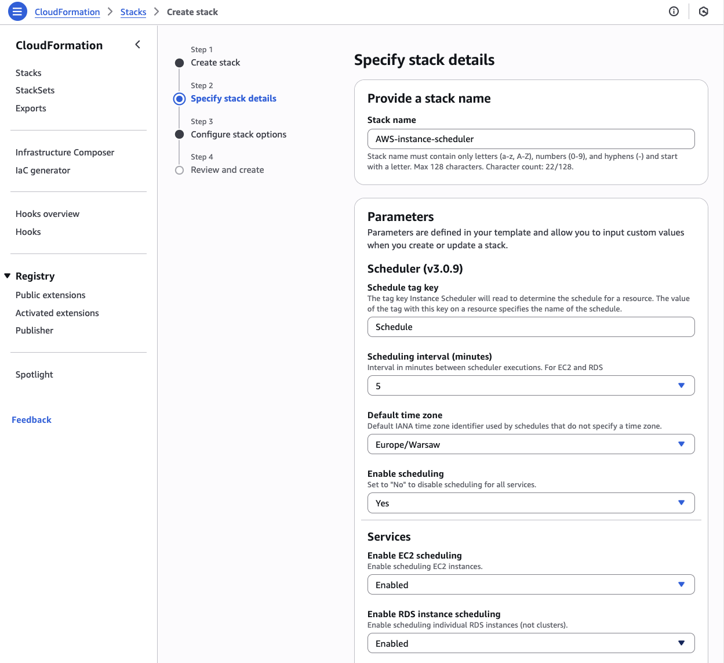Open Activated extensions
724x663 pixels.
57,313
